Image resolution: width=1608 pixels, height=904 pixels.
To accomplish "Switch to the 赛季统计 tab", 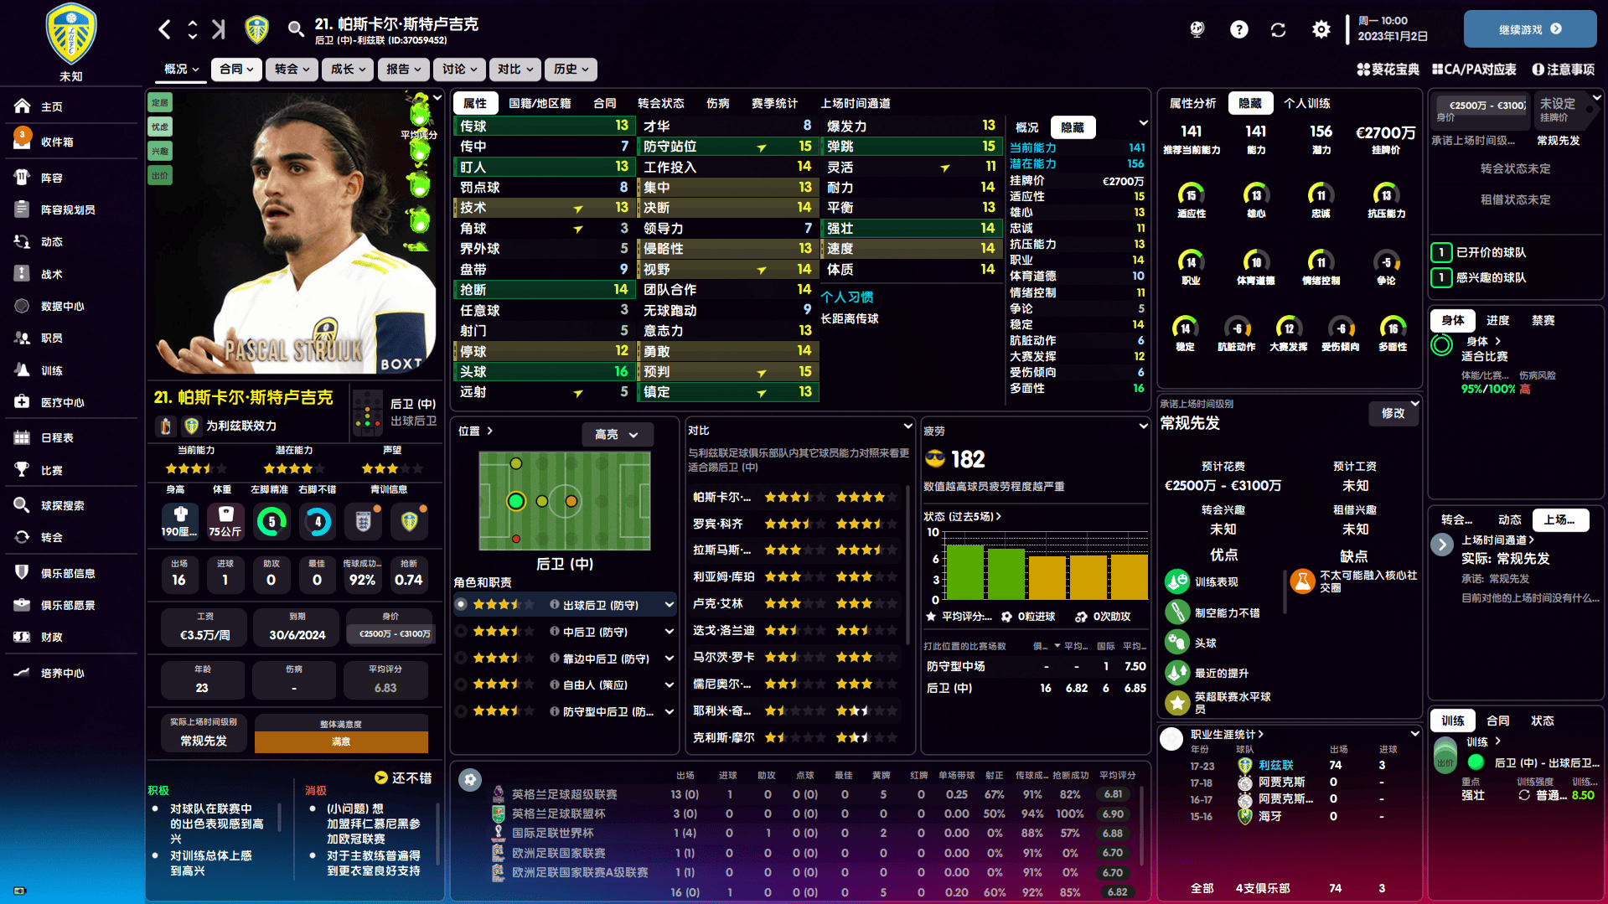I will 775,103.
